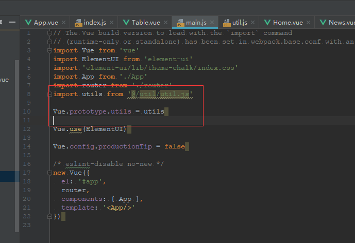Collapse the new Vue block at line 17
This screenshot has width=355, height=243.
pyautogui.click(x=50, y=173)
